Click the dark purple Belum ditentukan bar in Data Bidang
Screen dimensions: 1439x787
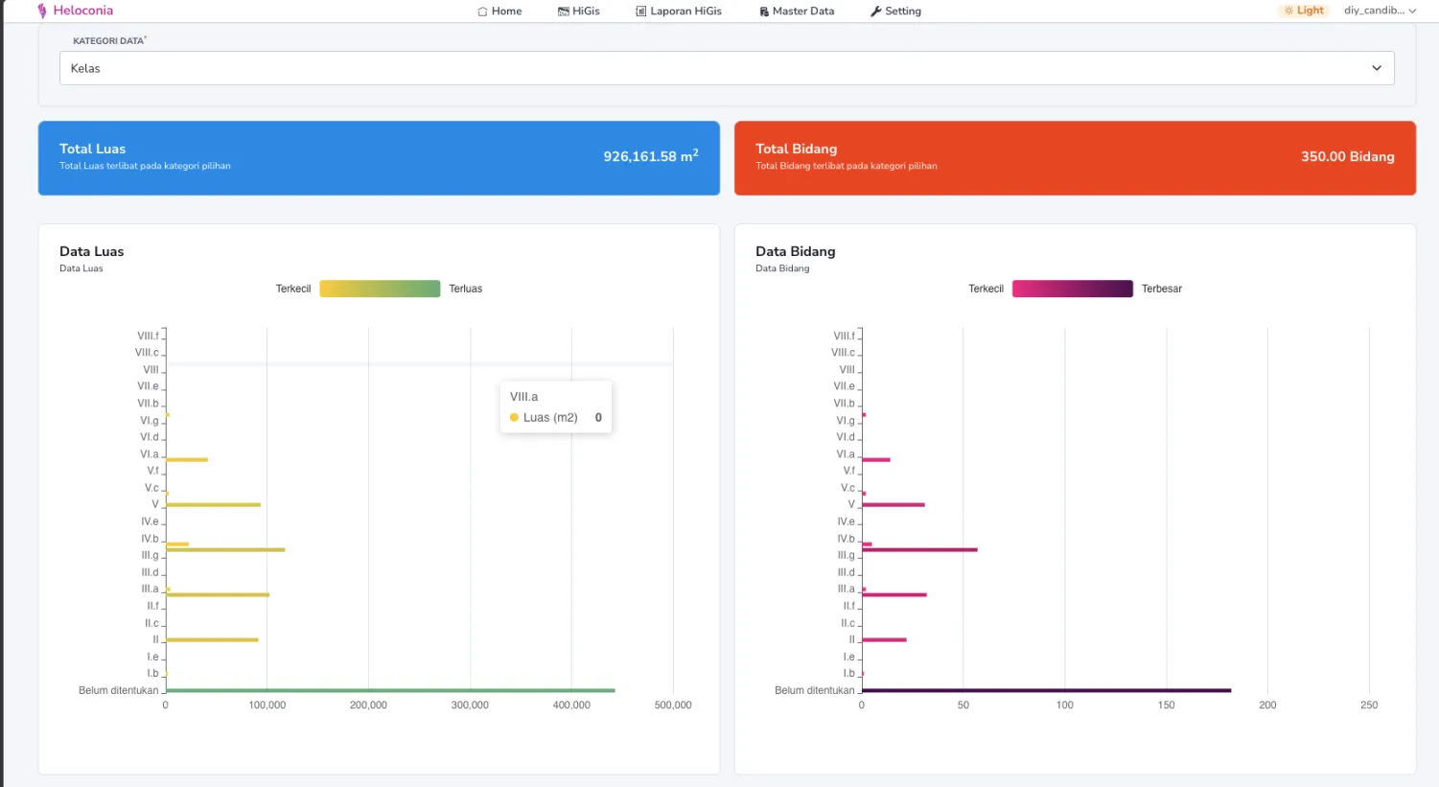tap(1045, 690)
